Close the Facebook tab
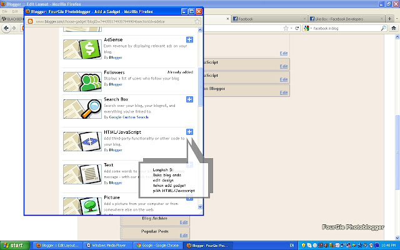The image size is (400, 250). (x=304, y=19)
